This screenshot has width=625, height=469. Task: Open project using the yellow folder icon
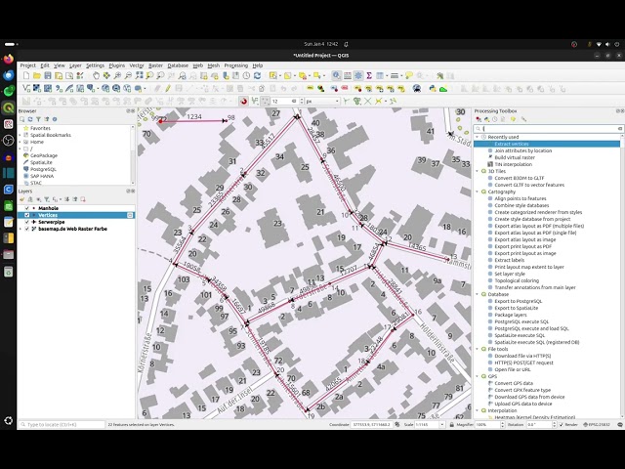(37, 76)
